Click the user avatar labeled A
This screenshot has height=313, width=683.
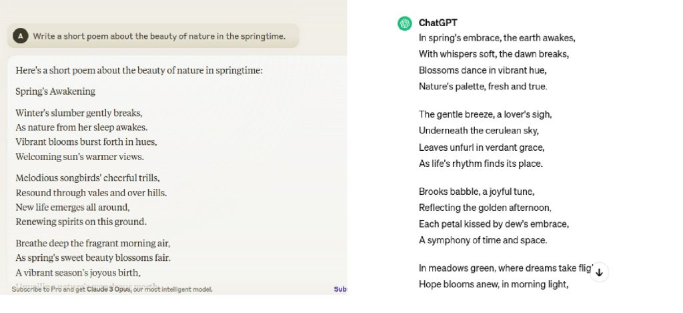click(x=20, y=36)
